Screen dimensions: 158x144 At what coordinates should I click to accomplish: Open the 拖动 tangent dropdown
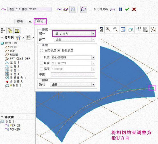click(x=72, y=84)
